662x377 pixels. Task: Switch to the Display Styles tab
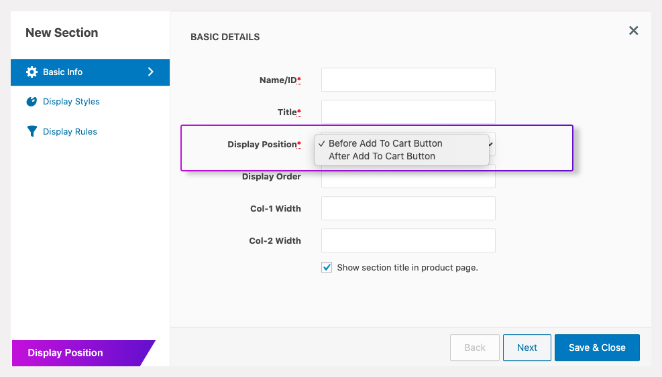pos(71,102)
